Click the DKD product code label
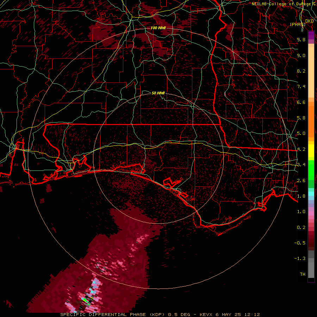Screen dimensions: 317x317 pyautogui.click(x=310, y=21)
